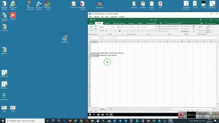219x123 pixels.
Task: Open the VirtualBox Машина menu
Action: [x=96, y=17]
